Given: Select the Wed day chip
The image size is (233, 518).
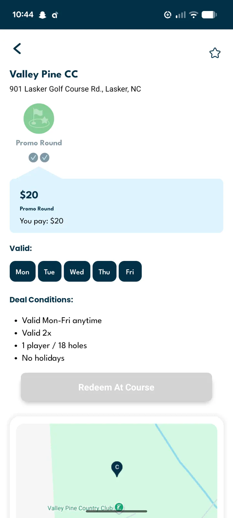Looking at the screenshot, I should pyautogui.click(x=77, y=271).
